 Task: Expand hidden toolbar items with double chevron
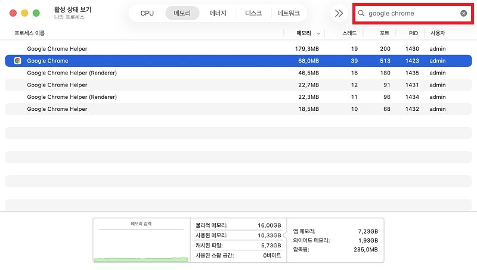tap(339, 13)
